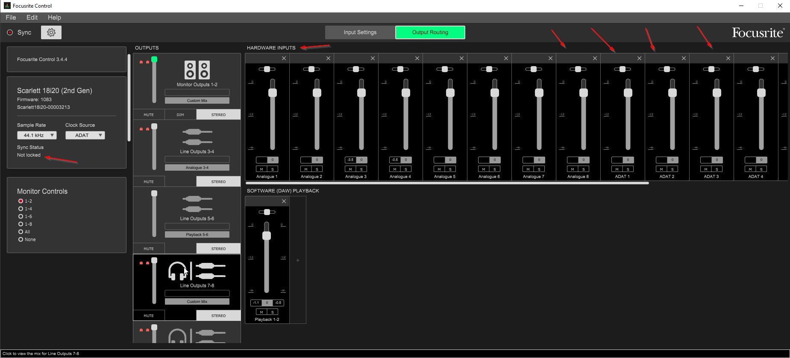The image size is (790, 358).
Task: Switch to the Input Settings tab
Action: [360, 32]
